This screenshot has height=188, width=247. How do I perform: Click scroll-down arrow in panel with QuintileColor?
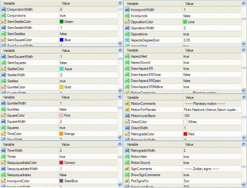point(120,90)
